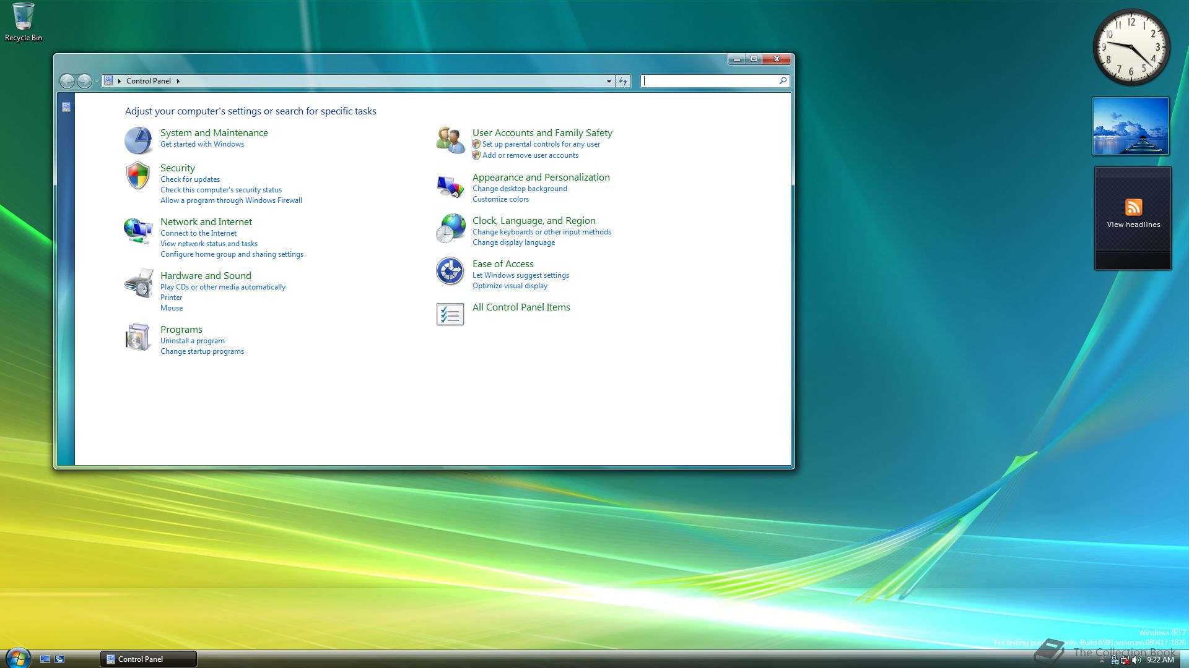
Task: Click the hardware tray icon beside network icon
Action: point(1115,660)
